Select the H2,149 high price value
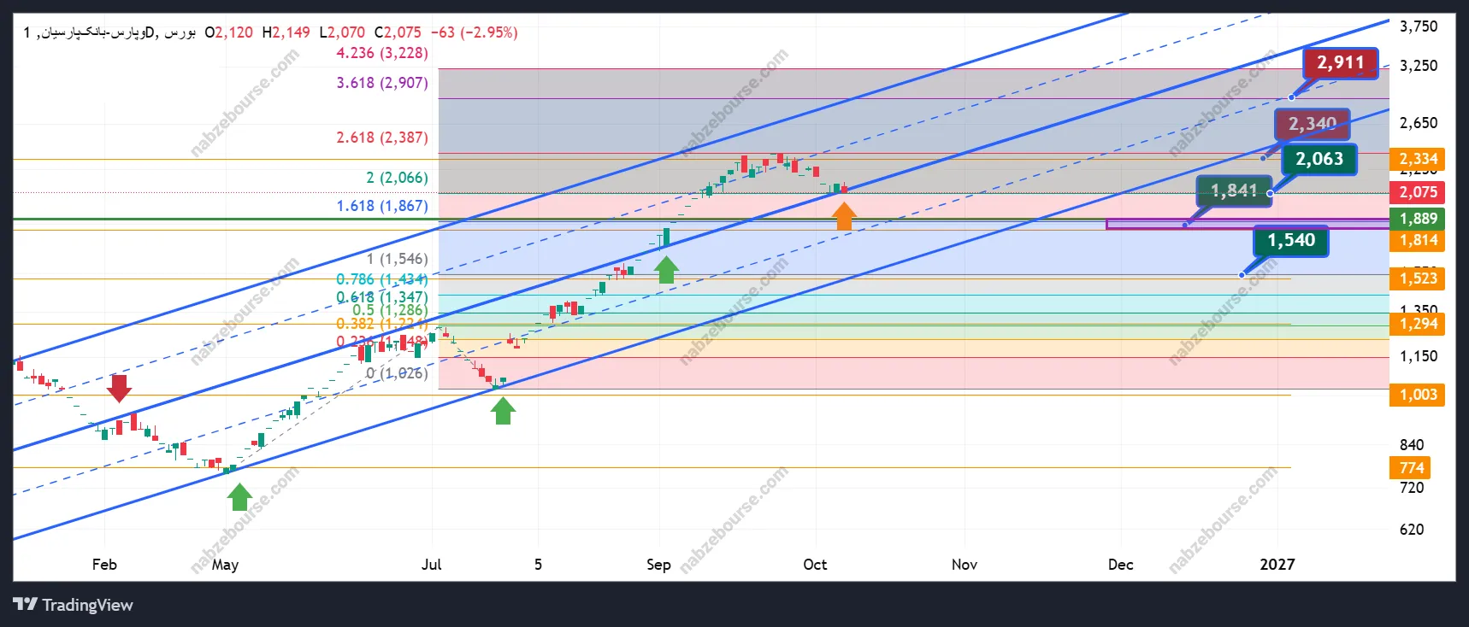Image resolution: width=1469 pixels, height=627 pixels. [x=286, y=32]
